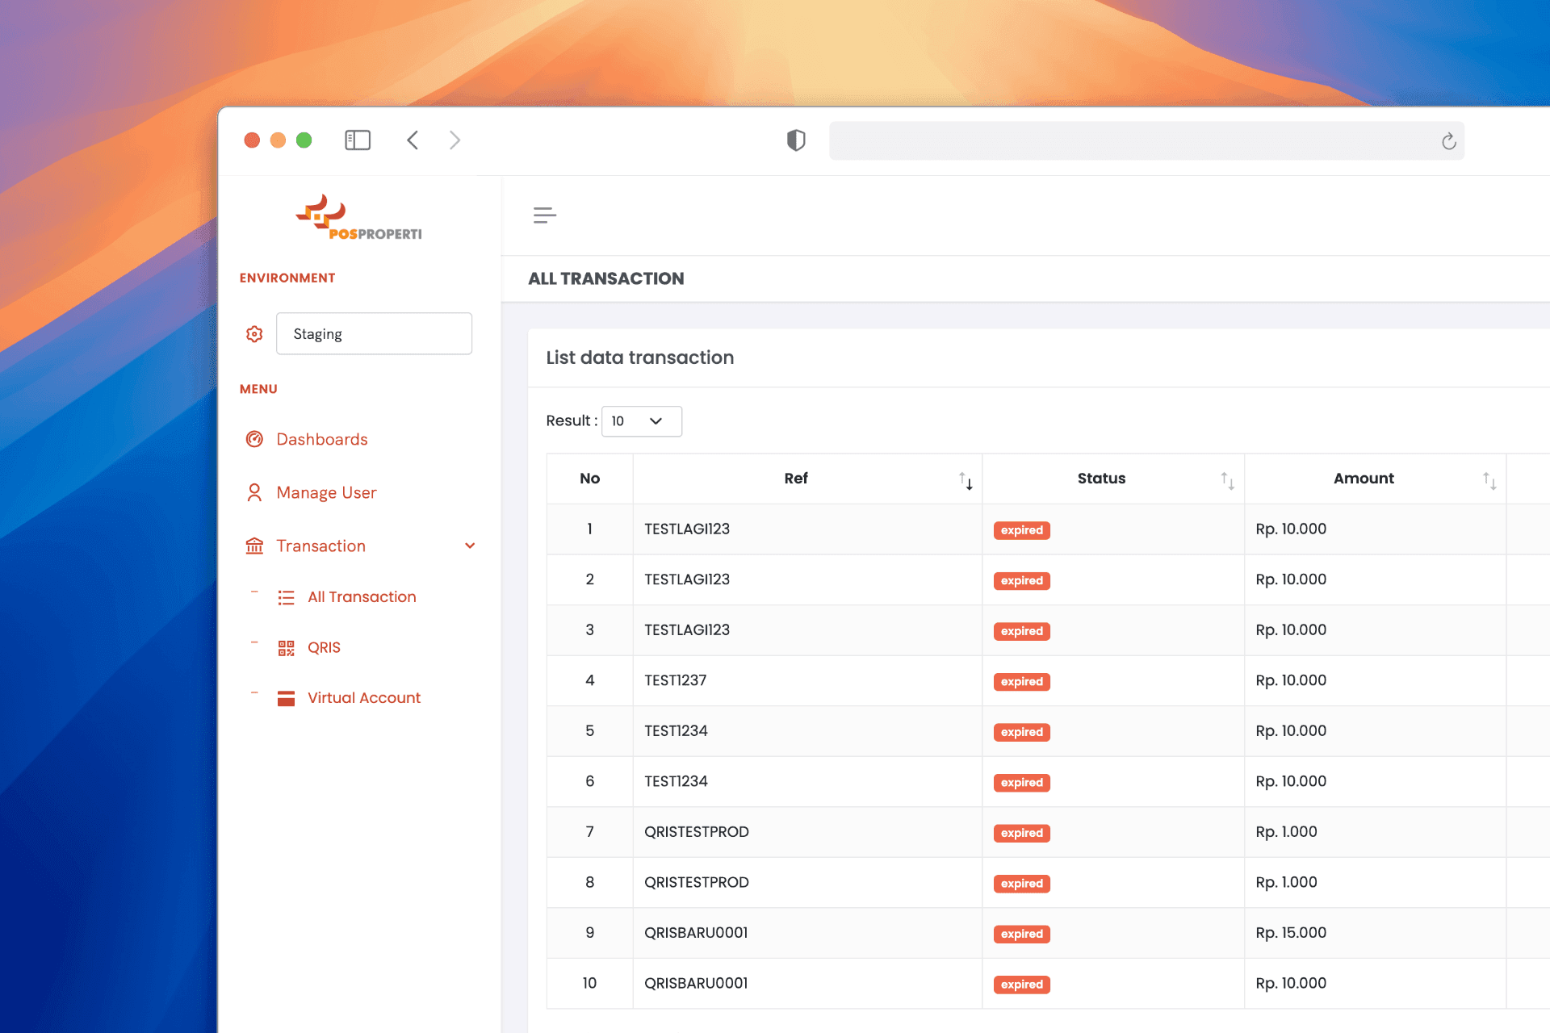The image size is (1550, 1033).
Task: Click the hamburger menu icon
Action: tap(545, 215)
